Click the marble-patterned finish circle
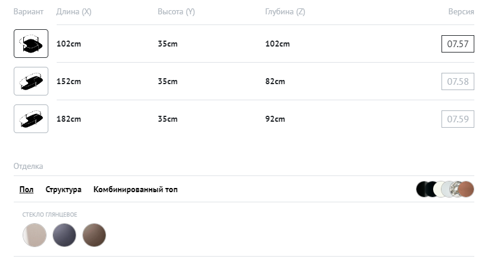The height and width of the screenshot is (259, 494). pyautogui.click(x=455, y=189)
